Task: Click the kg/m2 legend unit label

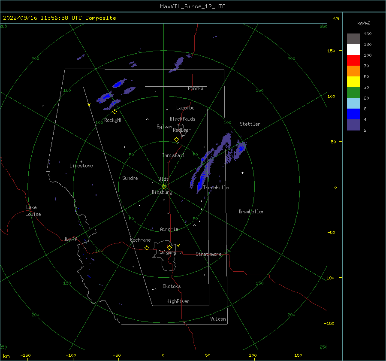Action: [x=364, y=23]
